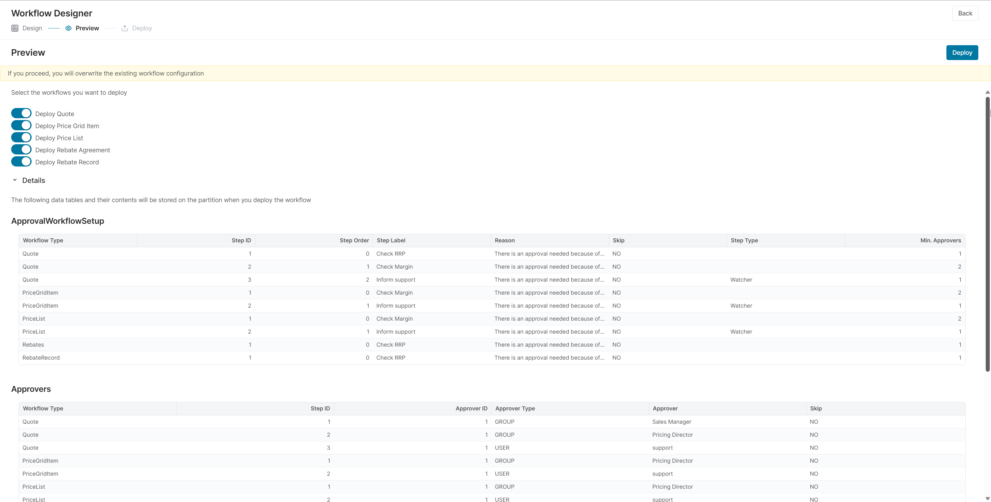This screenshot has height=502, width=991.
Task: Select the Deploy step in wizard
Action: pos(142,28)
